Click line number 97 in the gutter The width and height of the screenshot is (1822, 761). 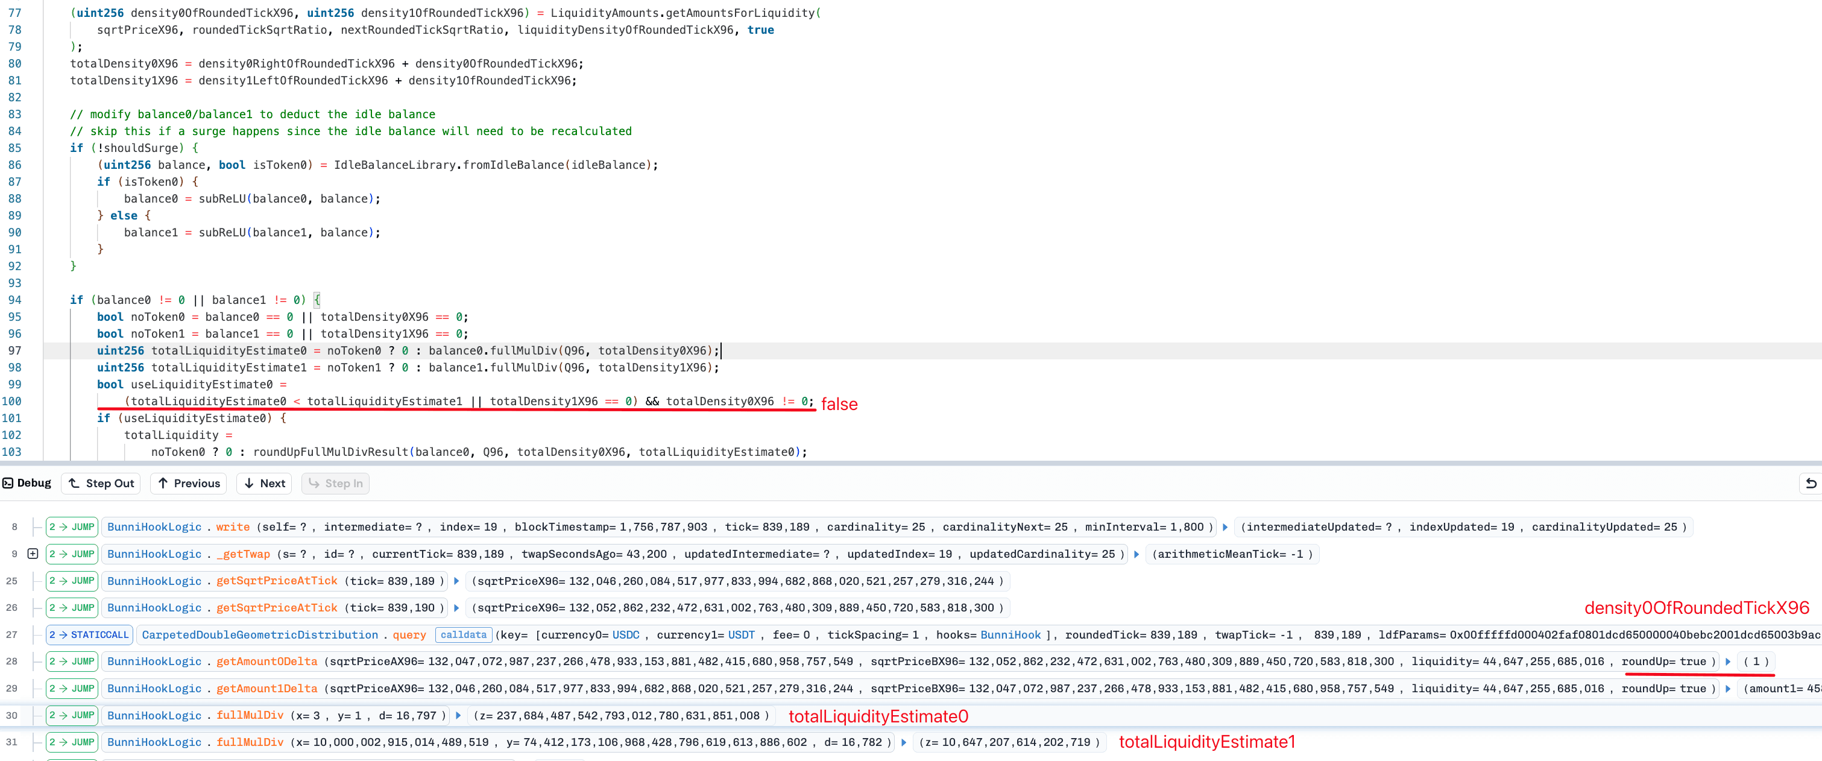coord(14,351)
